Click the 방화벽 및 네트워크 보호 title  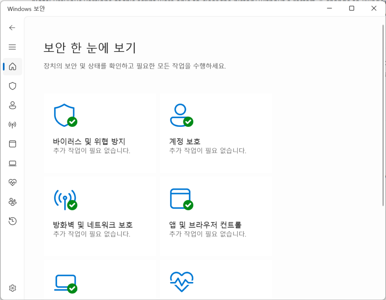click(x=93, y=225)
